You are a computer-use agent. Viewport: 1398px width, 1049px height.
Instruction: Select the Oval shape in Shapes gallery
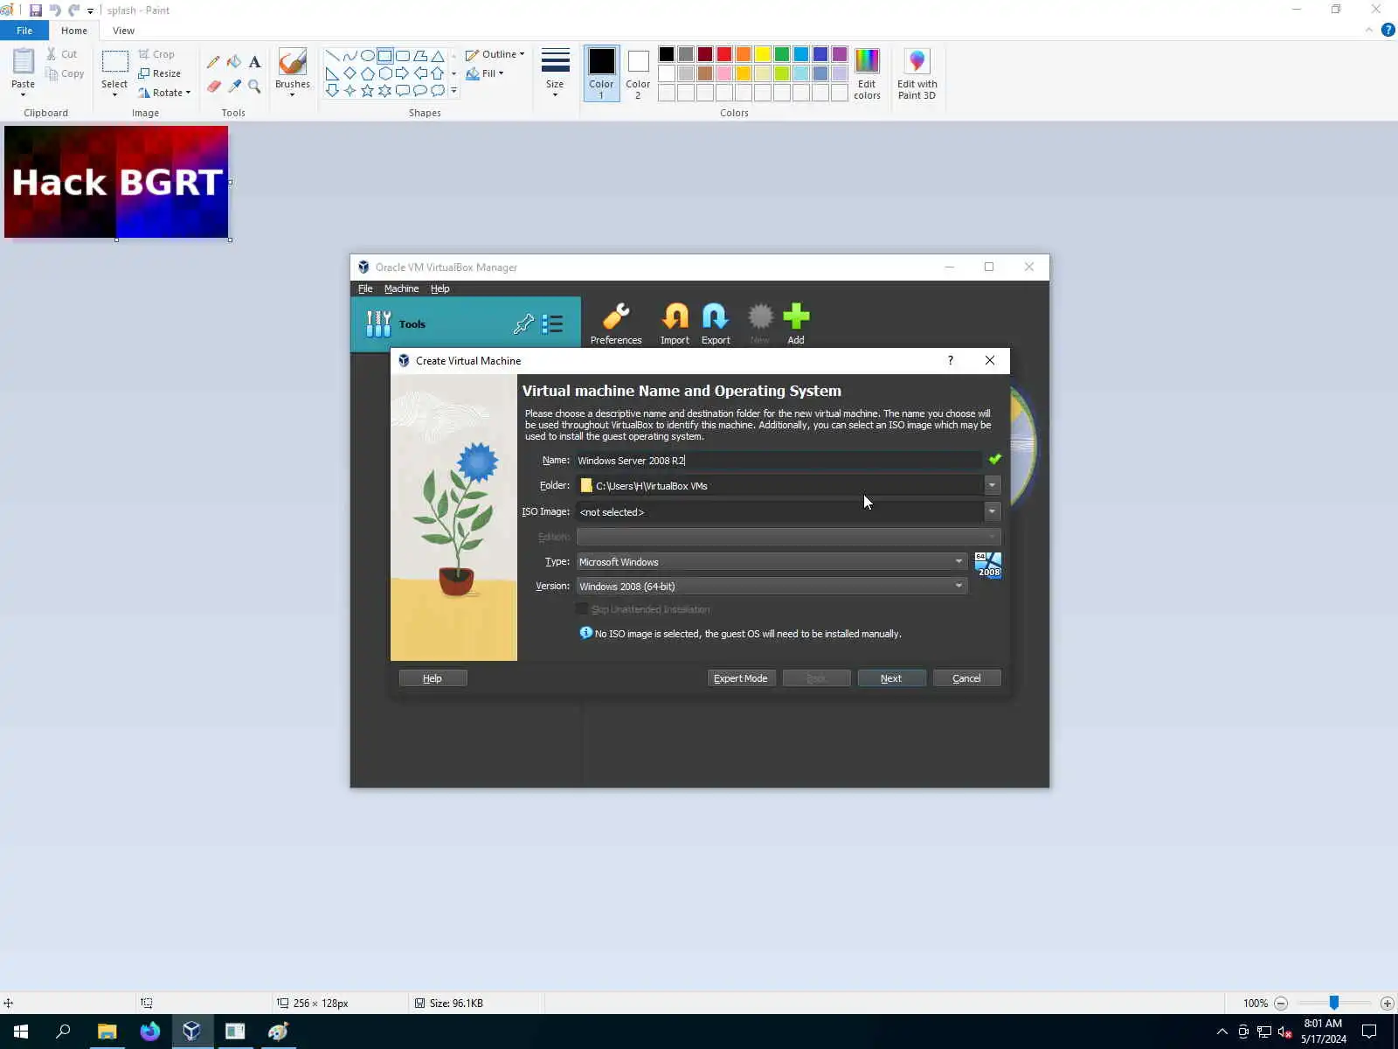[x=368, y=56]
